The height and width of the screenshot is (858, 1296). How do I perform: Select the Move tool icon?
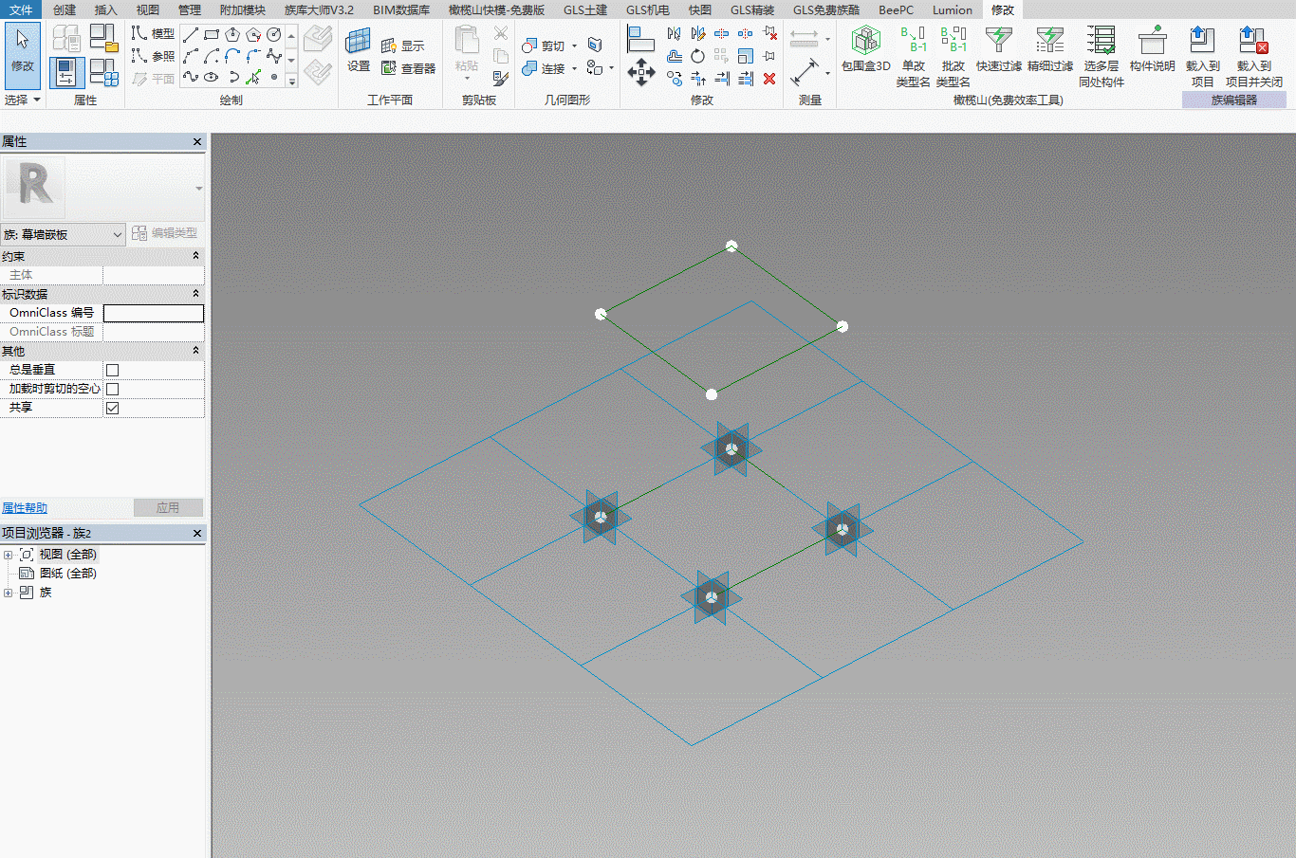click(x=641, y=71)
